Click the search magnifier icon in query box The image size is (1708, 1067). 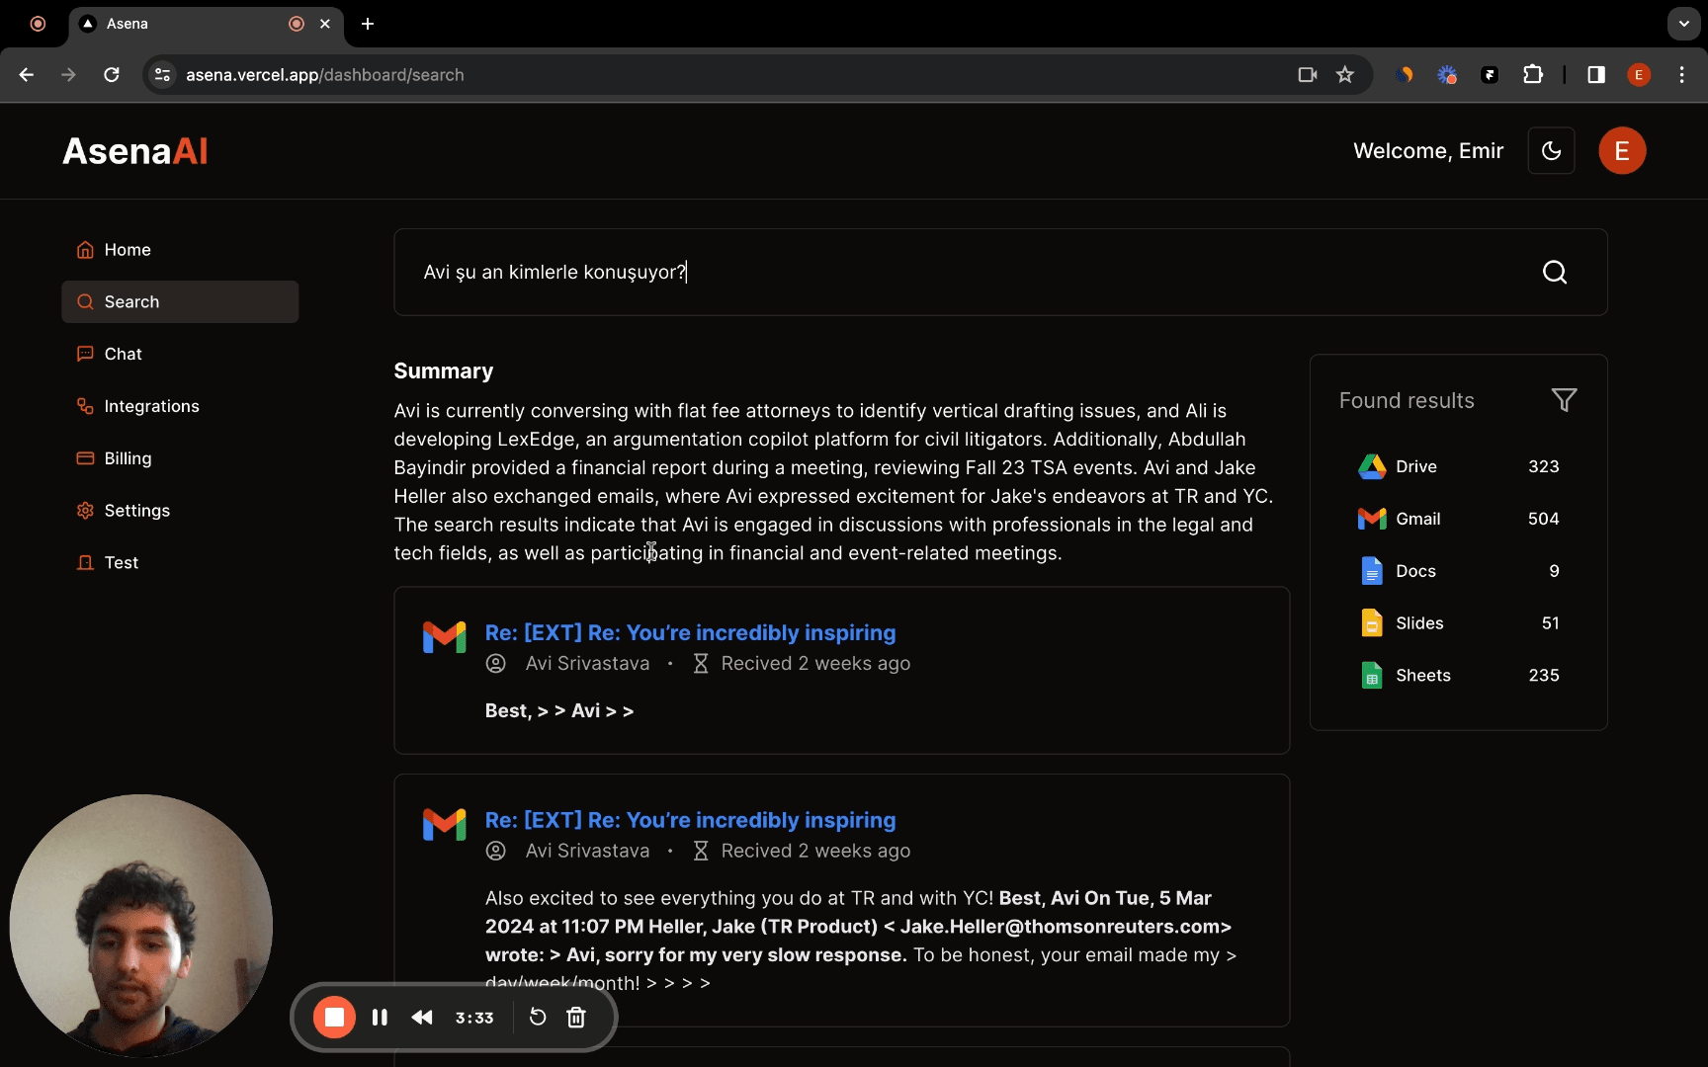1554,273
